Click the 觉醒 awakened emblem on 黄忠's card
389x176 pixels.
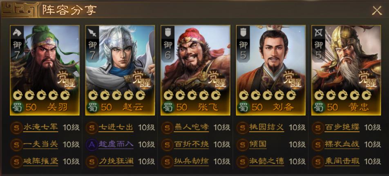368,79
